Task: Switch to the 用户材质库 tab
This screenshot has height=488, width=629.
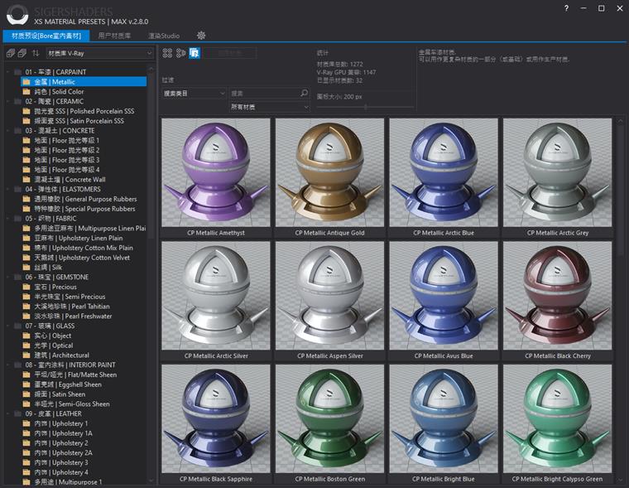Action: click(114, 36)
